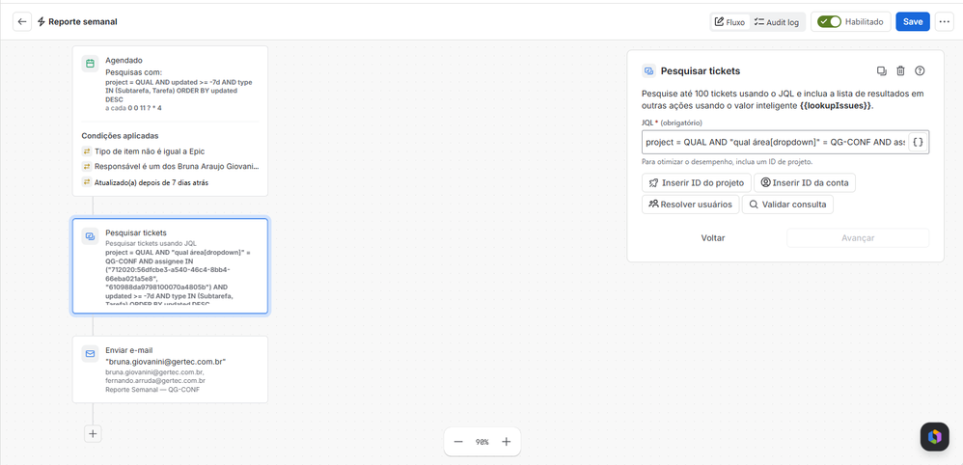
Task: Add a new component with the plus button
Action: [x=93, y=434]
